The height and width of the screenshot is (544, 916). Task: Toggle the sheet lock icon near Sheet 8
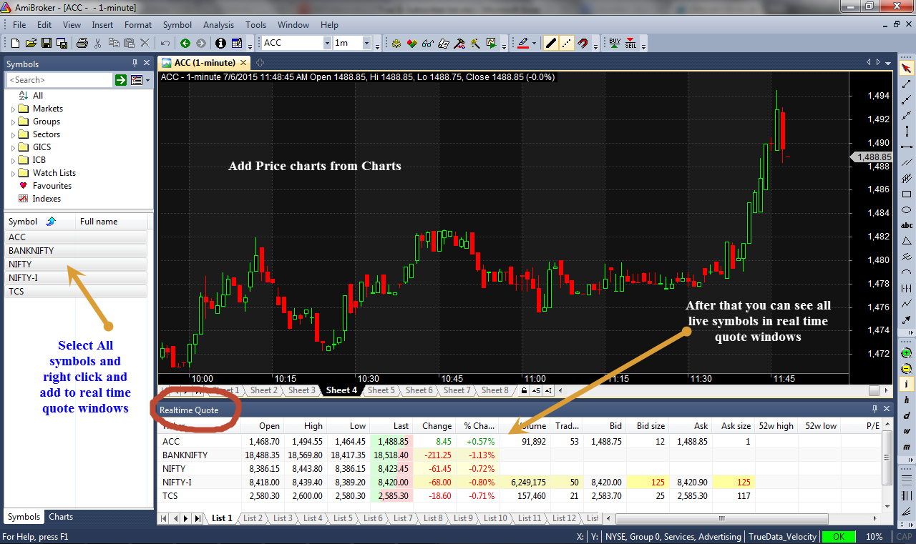click(525, 390)
